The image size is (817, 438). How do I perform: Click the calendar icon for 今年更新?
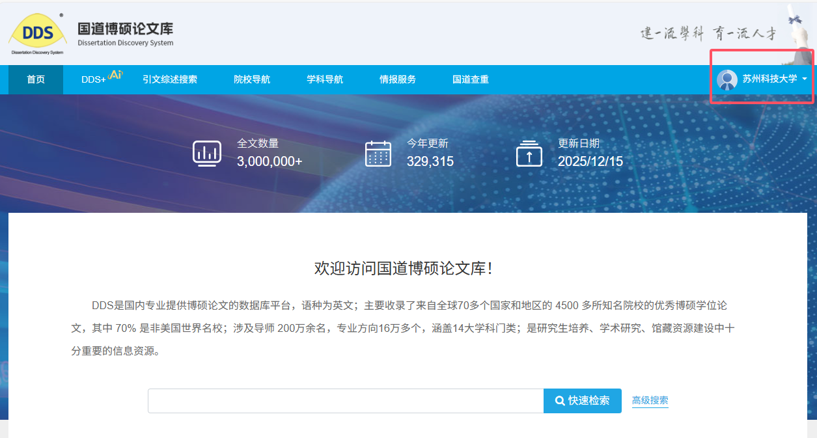tap(378, 154)
